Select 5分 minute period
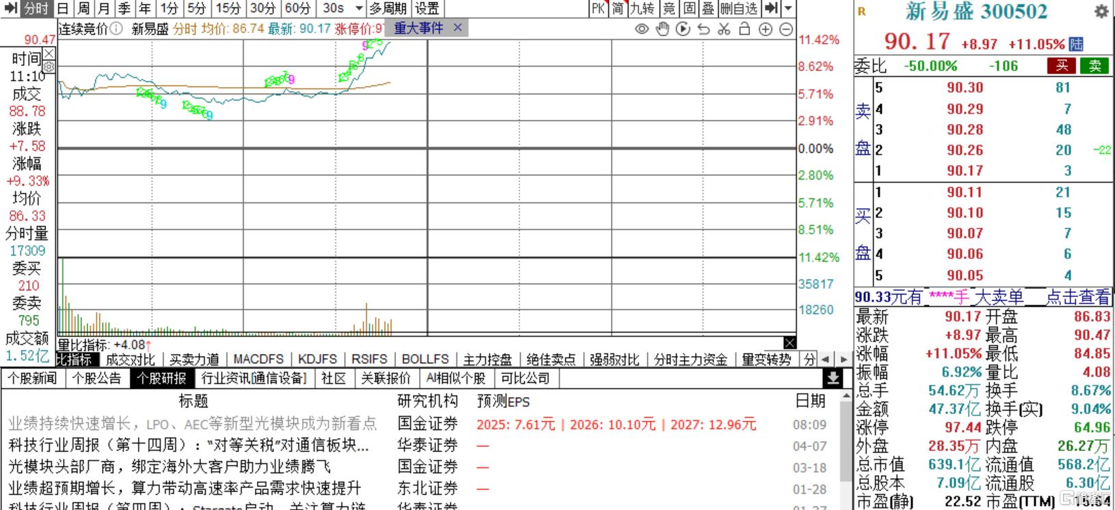The height and width of the screenshot is (510, 1115). coord(197,8)
